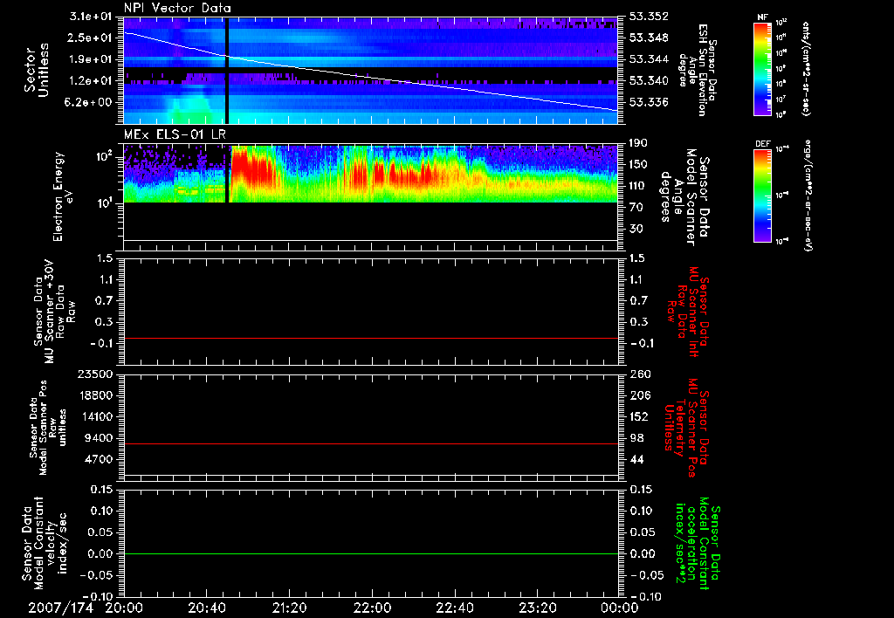The image size is (894, 618).
Task: Click the '150' scanner angle tick
Action: pyautogui.click(x=637, y=165)
